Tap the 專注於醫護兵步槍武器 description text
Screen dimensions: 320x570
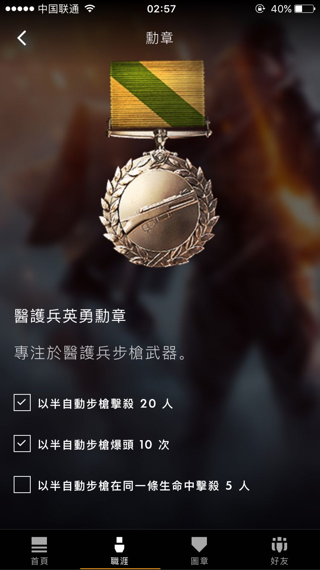tap(101, 354)
